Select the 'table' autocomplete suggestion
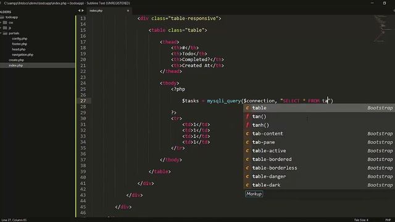 coord(319,108)
